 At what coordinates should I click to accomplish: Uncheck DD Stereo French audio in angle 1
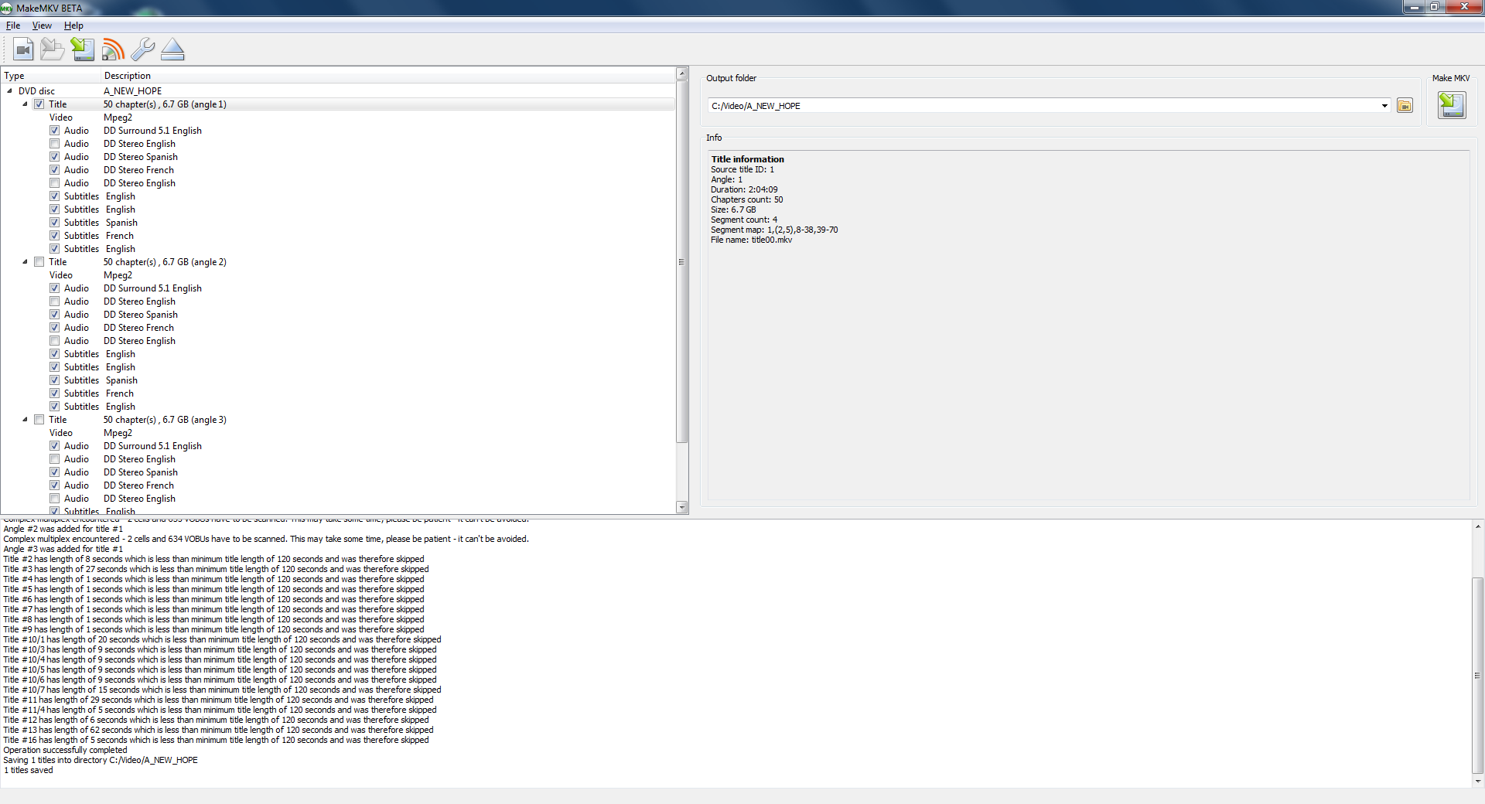point(55,170)
